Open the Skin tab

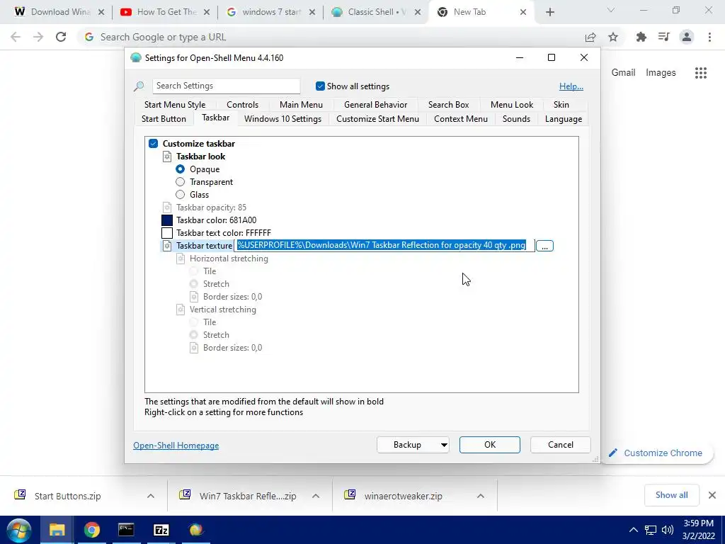point(561,105)
